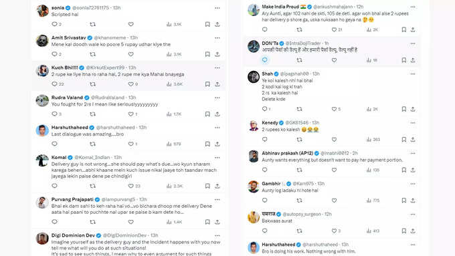
Task: Open more options for Digi Dominion Dev tweet
Action: [217, 235]
